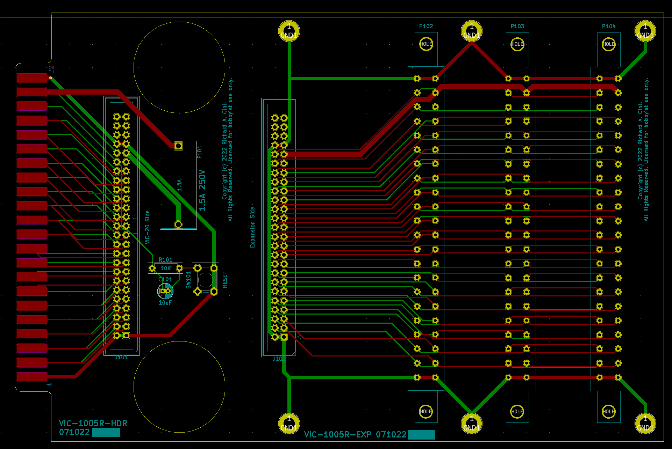
Task: Select the J101 connector reference label
Action: pos(121,358)
